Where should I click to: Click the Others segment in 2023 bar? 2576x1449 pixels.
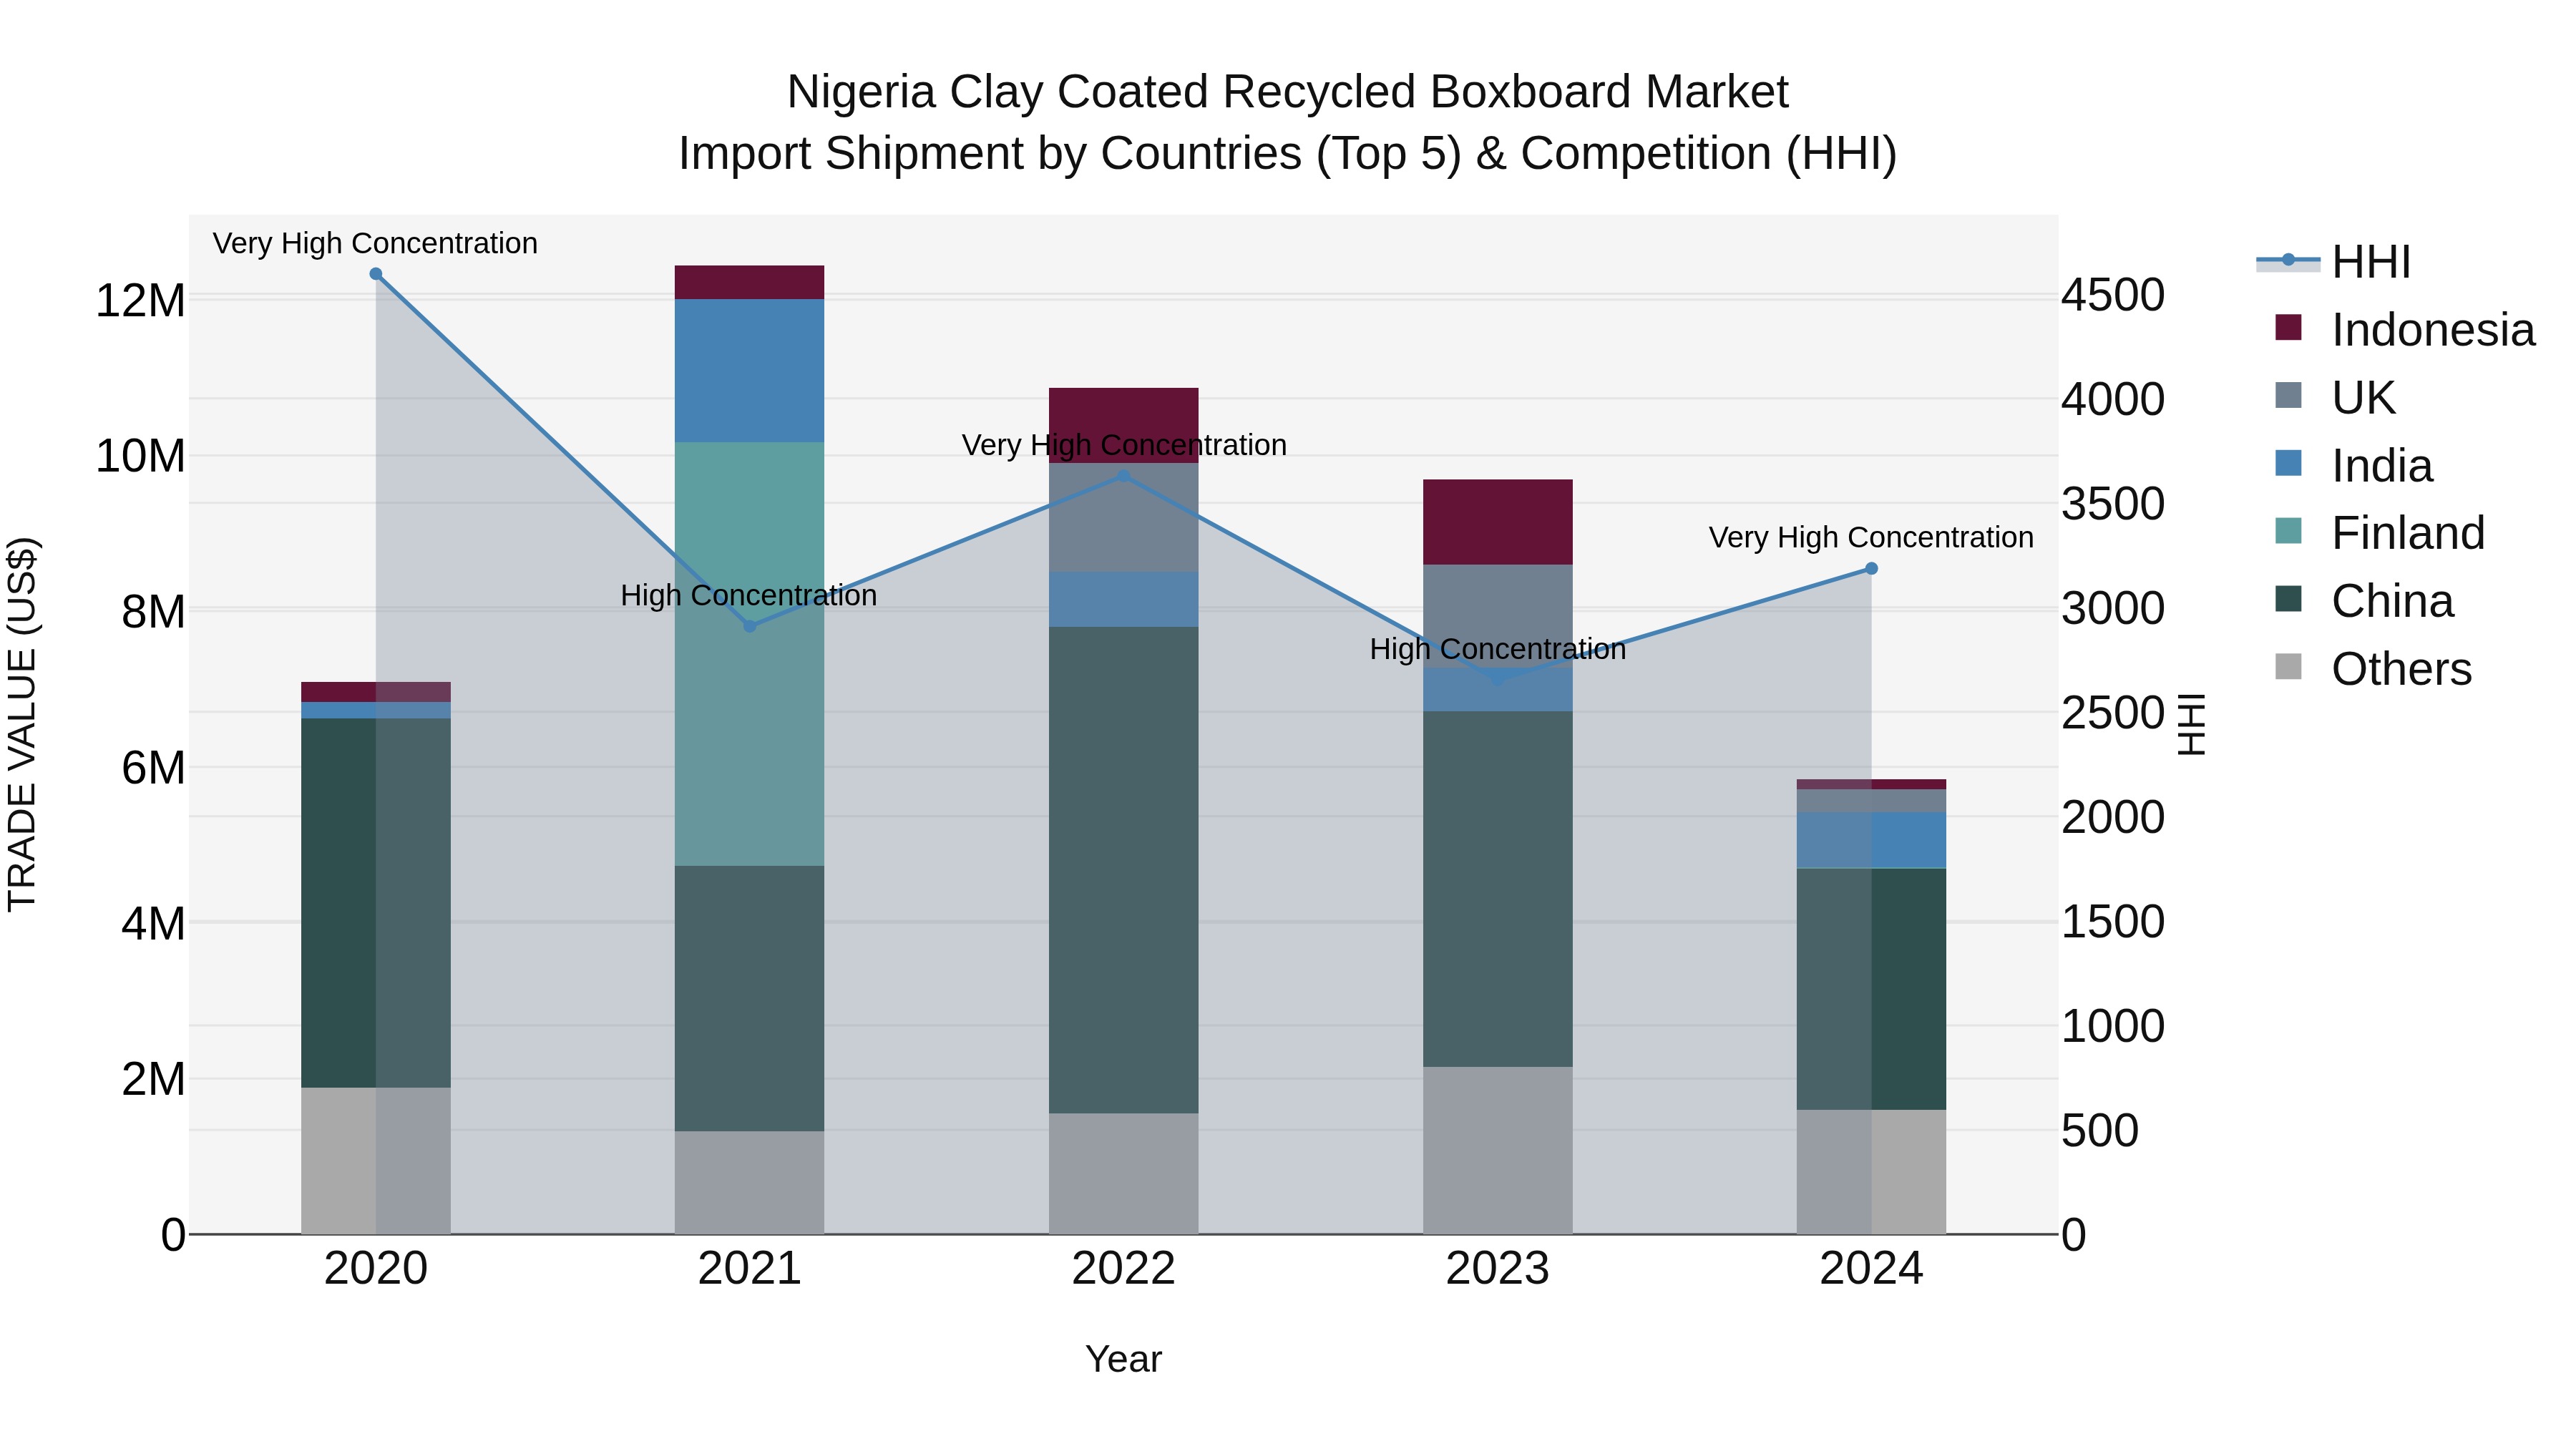tap(1498, 1150)
